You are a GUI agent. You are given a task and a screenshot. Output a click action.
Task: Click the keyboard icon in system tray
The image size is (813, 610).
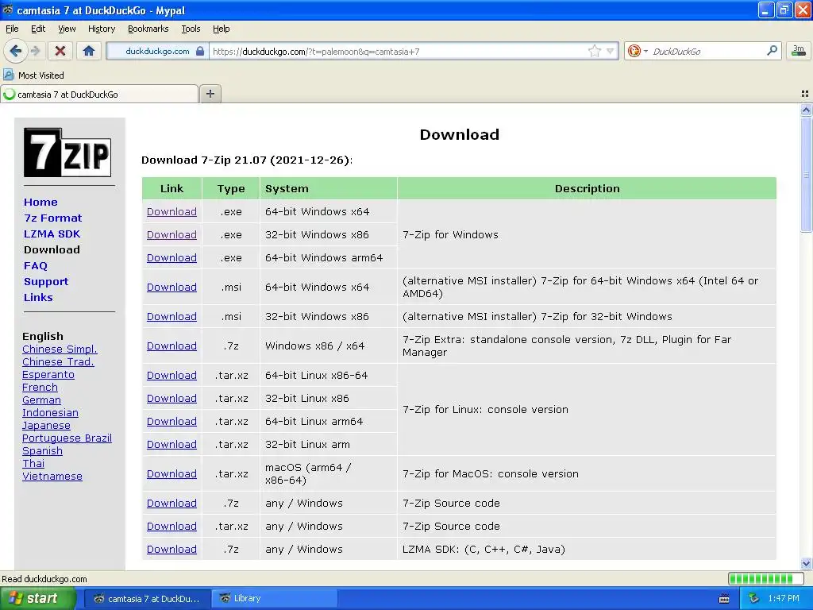coord(724,599)
